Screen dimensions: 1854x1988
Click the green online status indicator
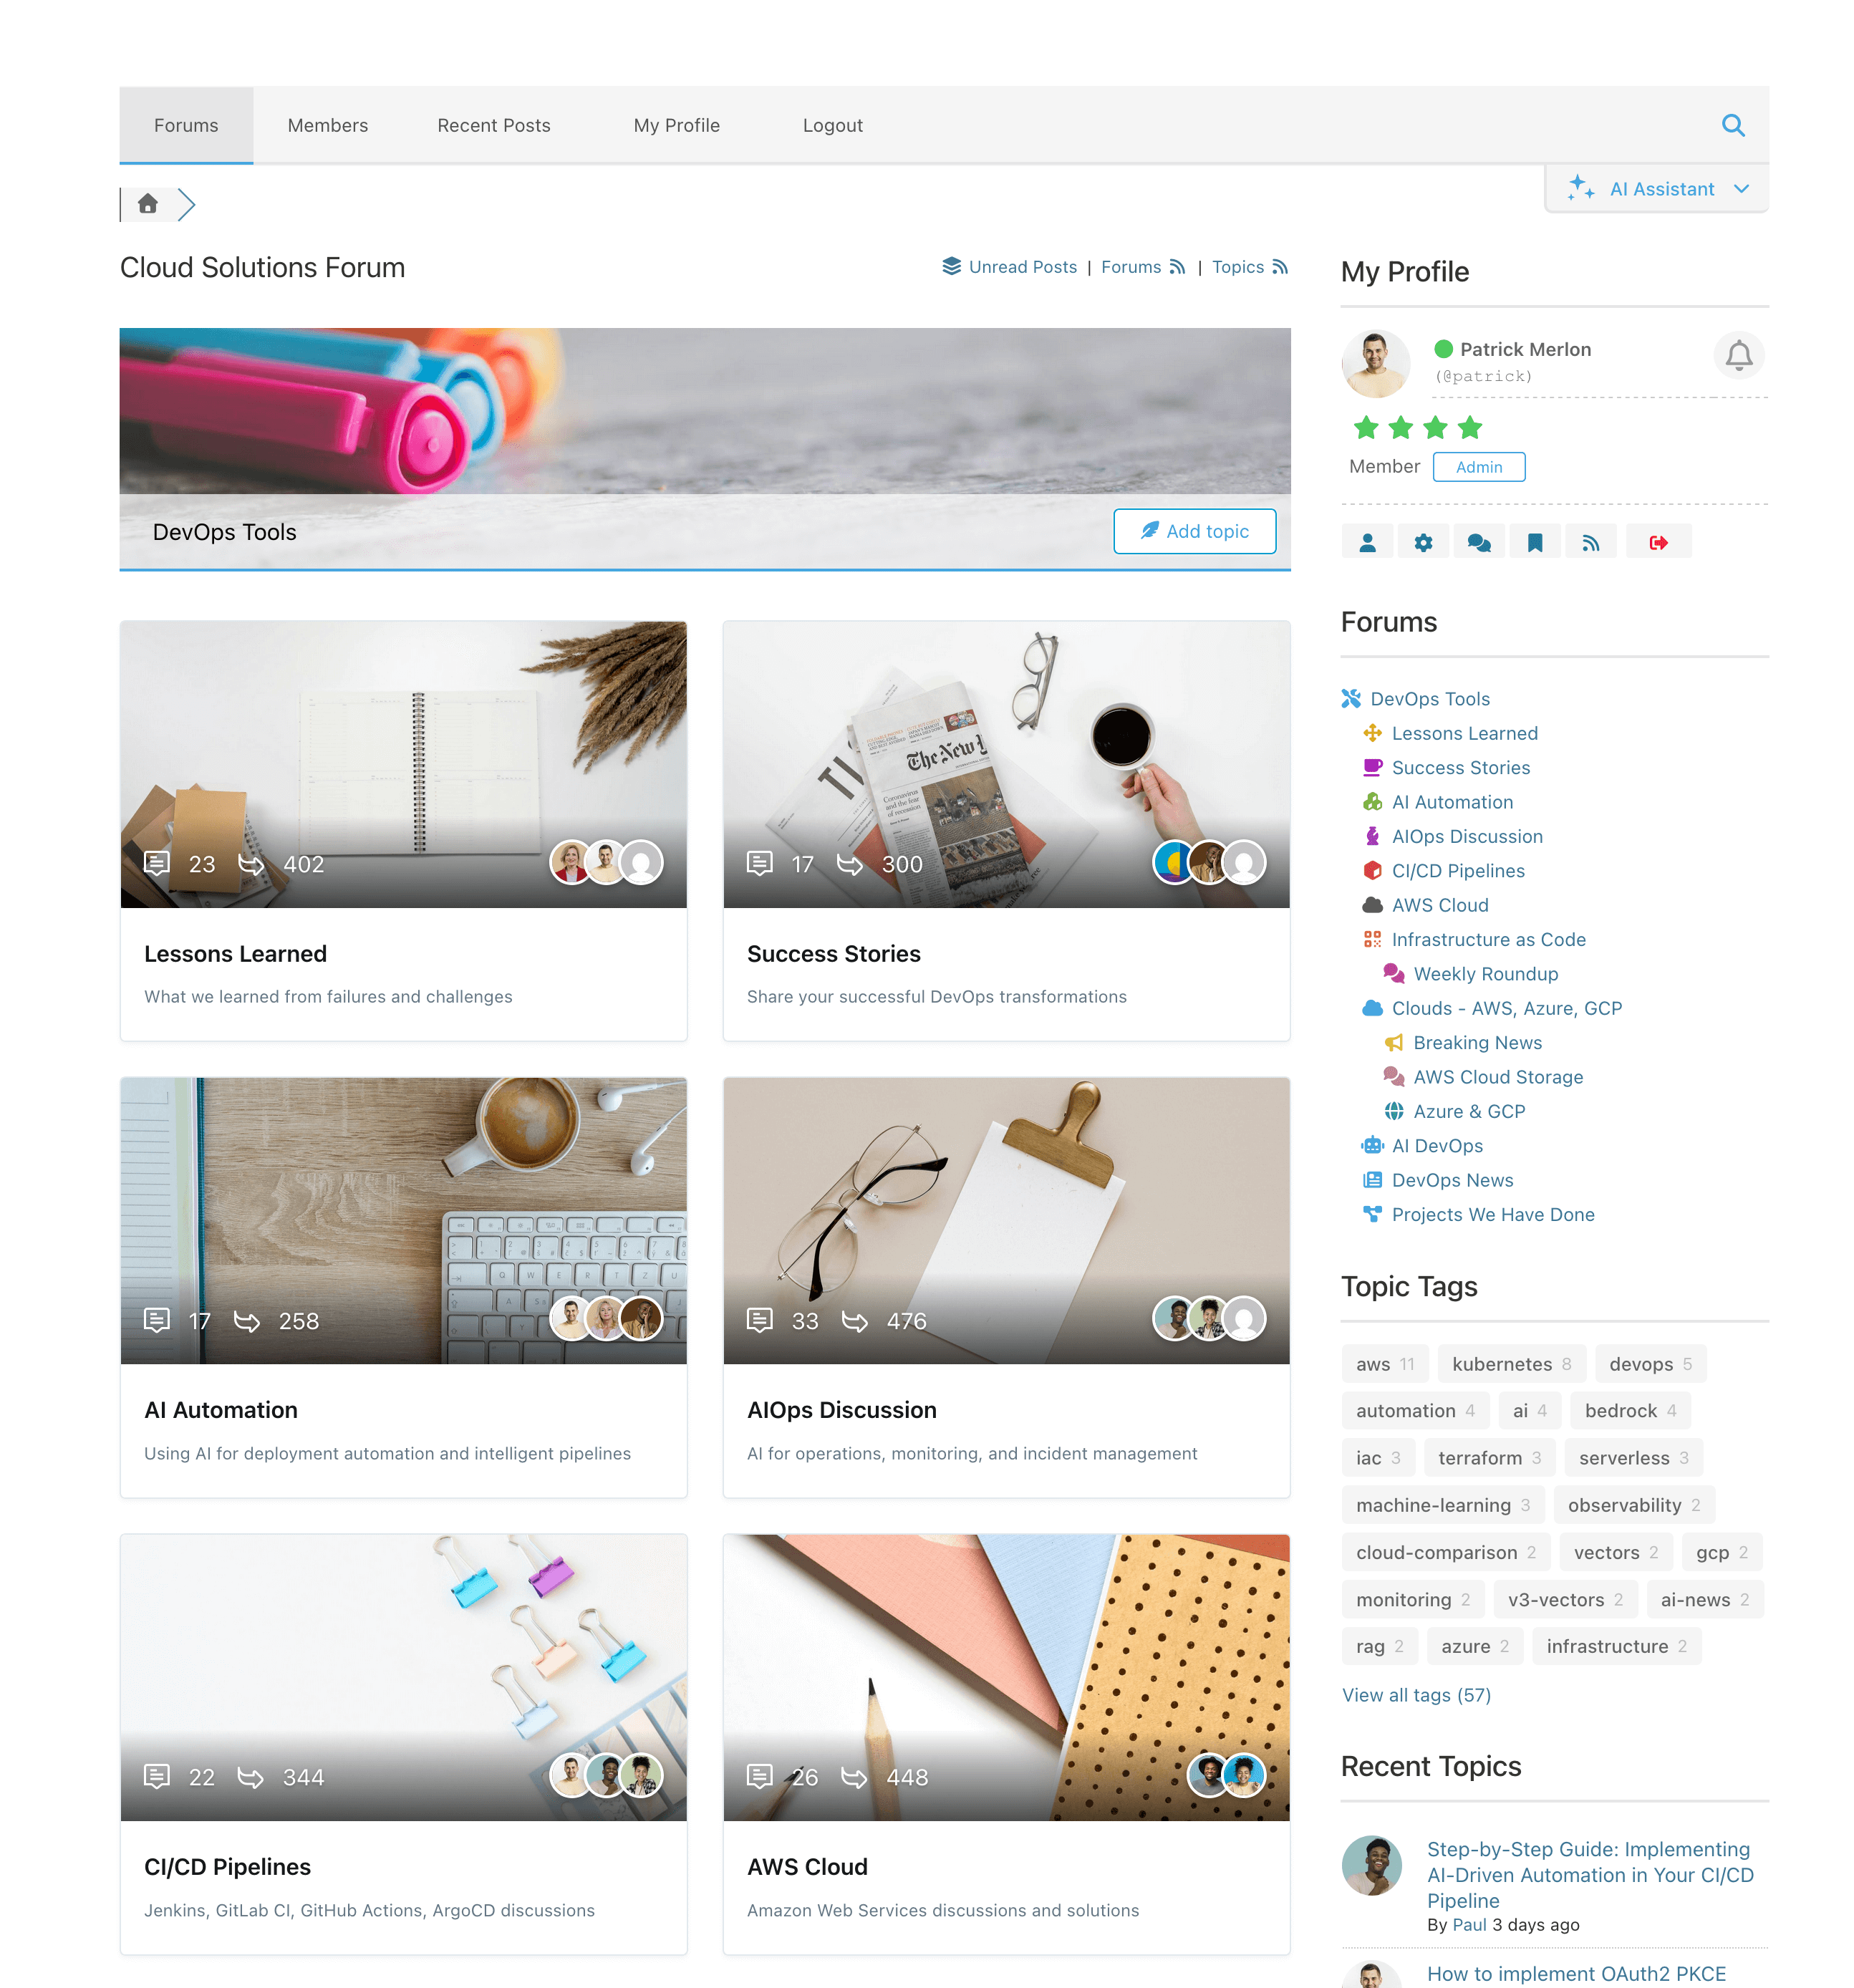coord(1443,349)
